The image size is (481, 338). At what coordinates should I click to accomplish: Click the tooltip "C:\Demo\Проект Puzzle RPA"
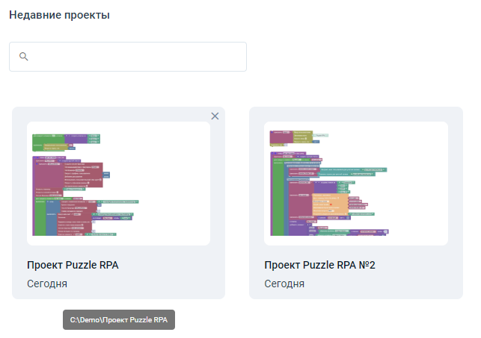119,319
